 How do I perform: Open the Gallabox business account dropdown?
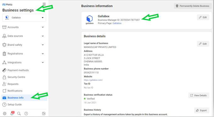pos(24,18)
